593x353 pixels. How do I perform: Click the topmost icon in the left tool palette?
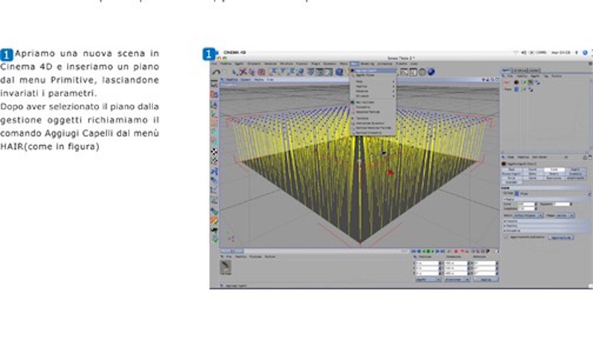pos(214,84)
